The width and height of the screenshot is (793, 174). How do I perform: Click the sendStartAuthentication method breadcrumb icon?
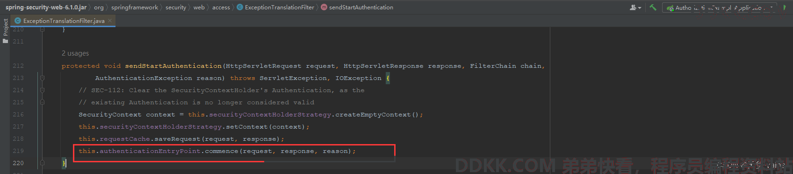click(x=324, y=7)
